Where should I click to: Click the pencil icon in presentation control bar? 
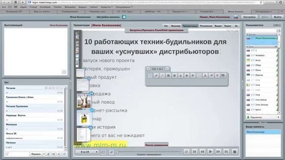pyautogui.click(x=111, y=152)
